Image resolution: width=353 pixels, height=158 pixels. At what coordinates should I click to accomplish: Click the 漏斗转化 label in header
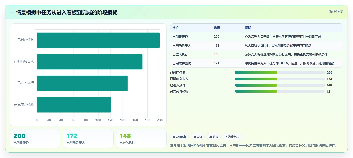pyautogui.click(x=336, y=11)
